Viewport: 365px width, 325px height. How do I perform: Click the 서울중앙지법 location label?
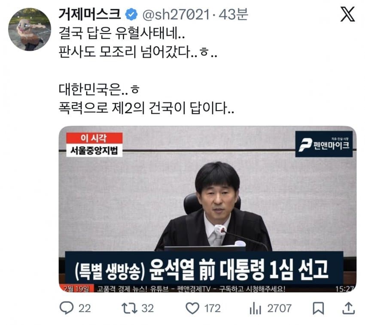point(94,151)
